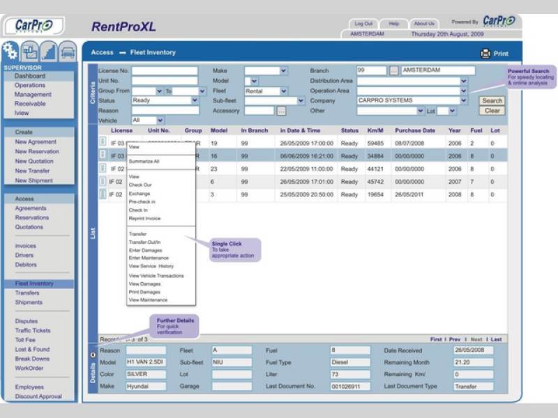Select the staircase chart tab icon
This screenshot has width=558, height=418.
[48, 52]
